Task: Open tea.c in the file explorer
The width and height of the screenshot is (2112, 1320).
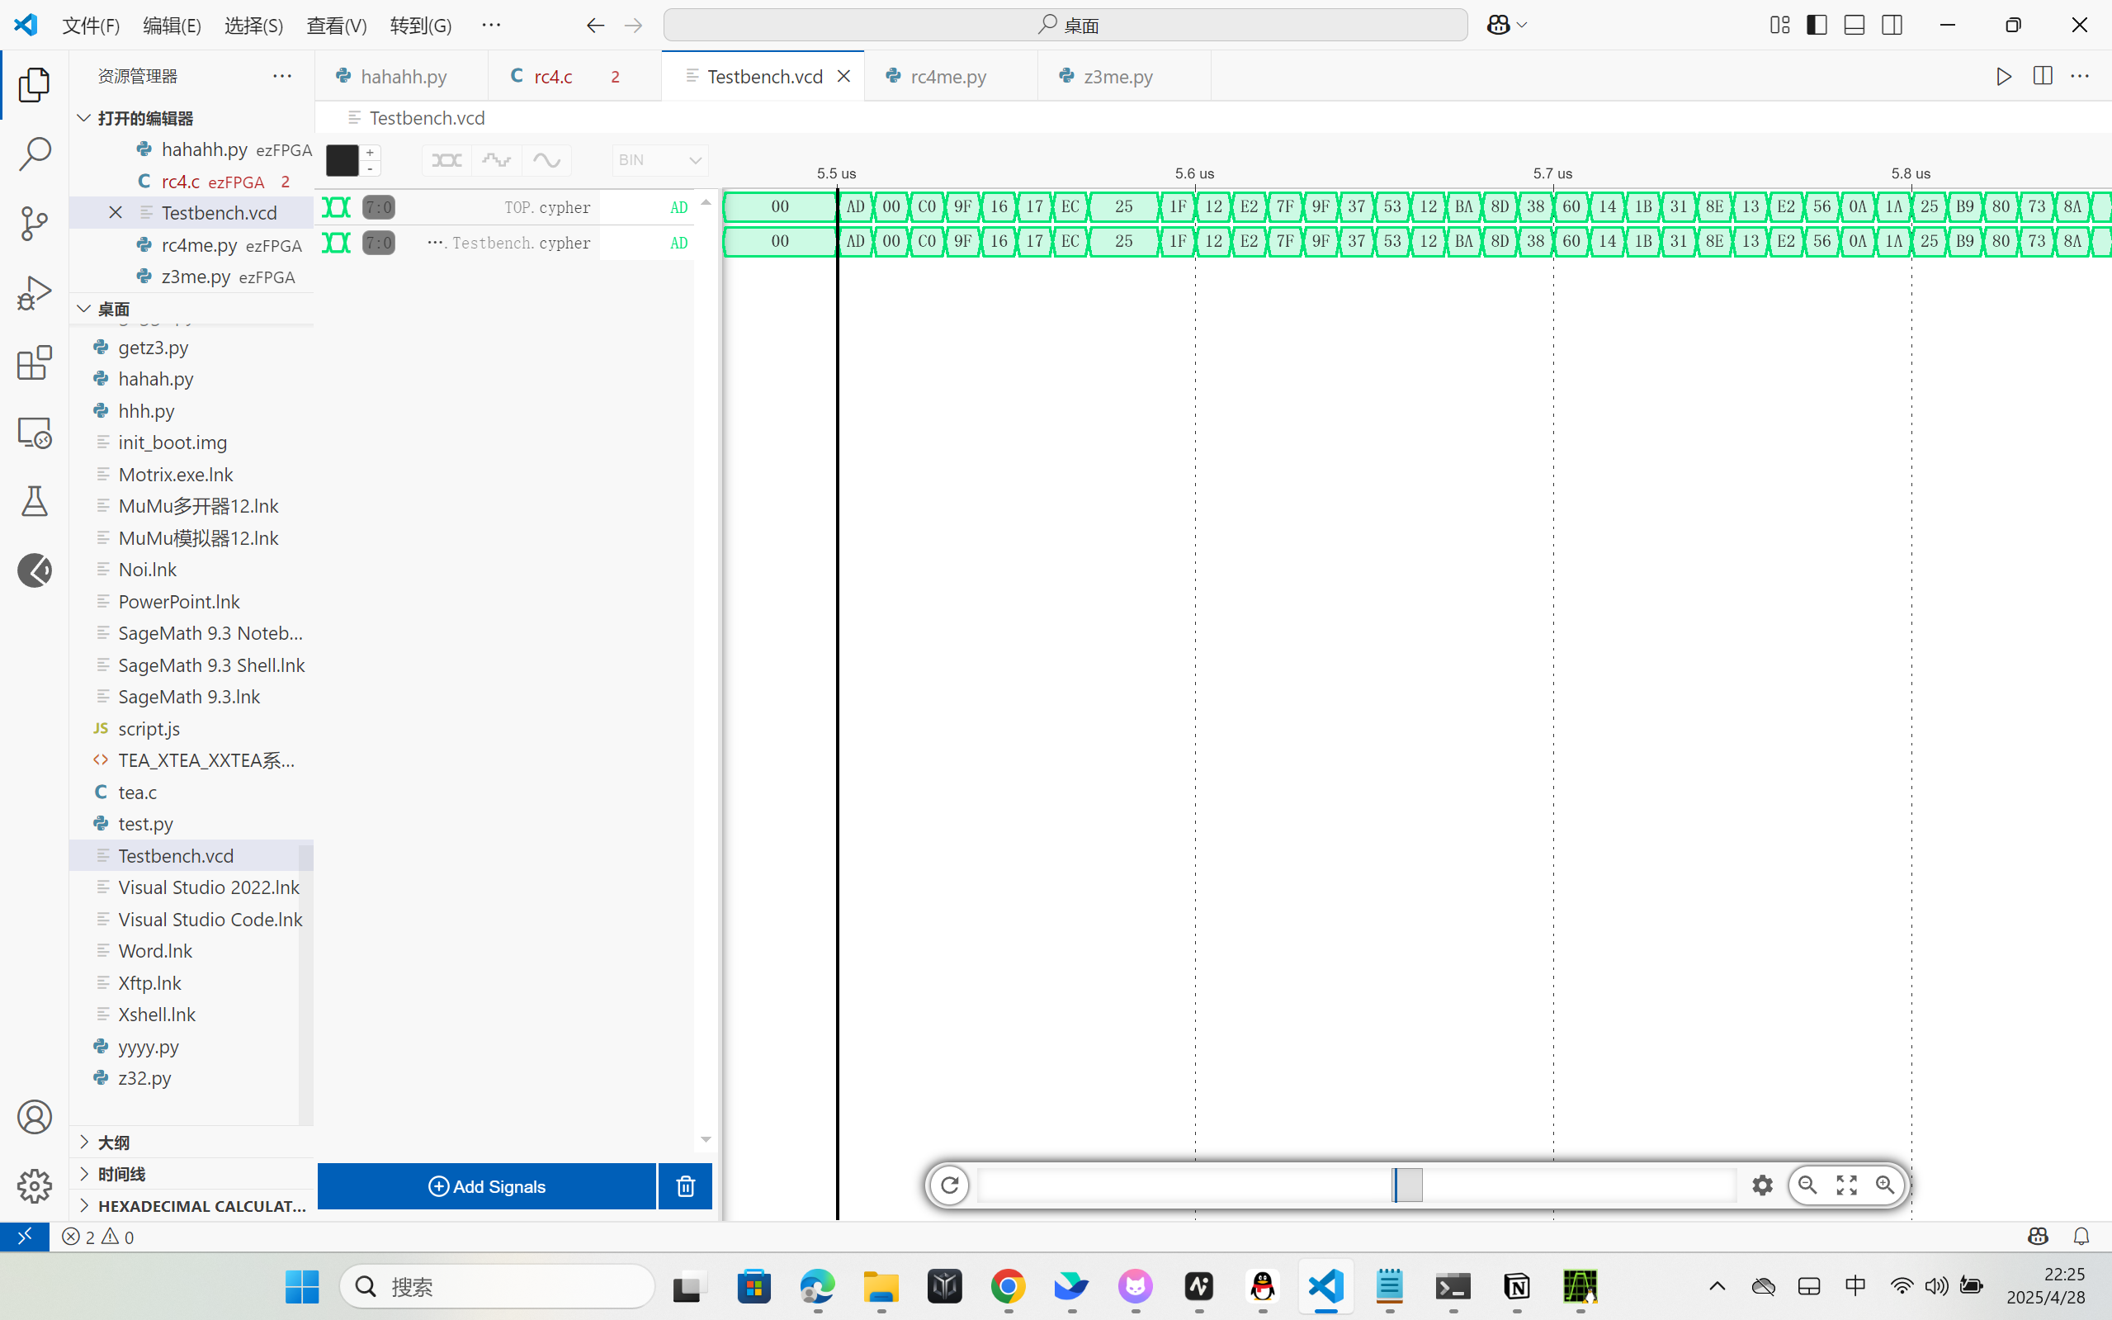Action: click(x=138, y=792)
